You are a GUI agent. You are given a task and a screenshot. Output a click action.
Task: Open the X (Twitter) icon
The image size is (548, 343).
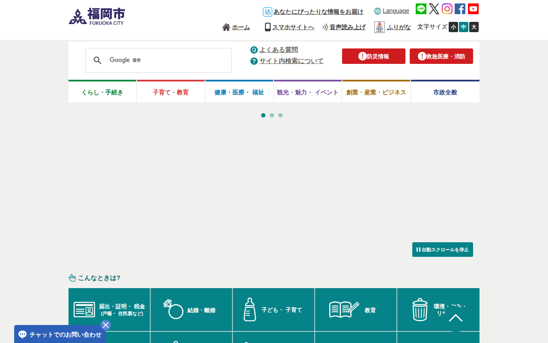tap(434, 9)
